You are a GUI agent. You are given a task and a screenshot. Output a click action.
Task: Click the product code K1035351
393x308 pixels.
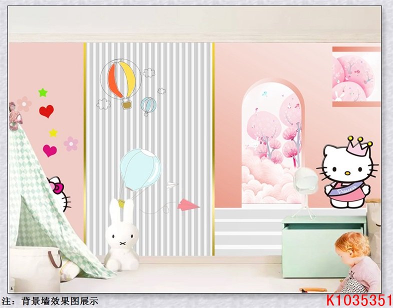click(359, 300)
